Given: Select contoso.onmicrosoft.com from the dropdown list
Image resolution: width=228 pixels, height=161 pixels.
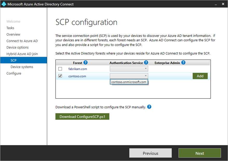Looking at the screenshot, I should click(x=129, y=82).
